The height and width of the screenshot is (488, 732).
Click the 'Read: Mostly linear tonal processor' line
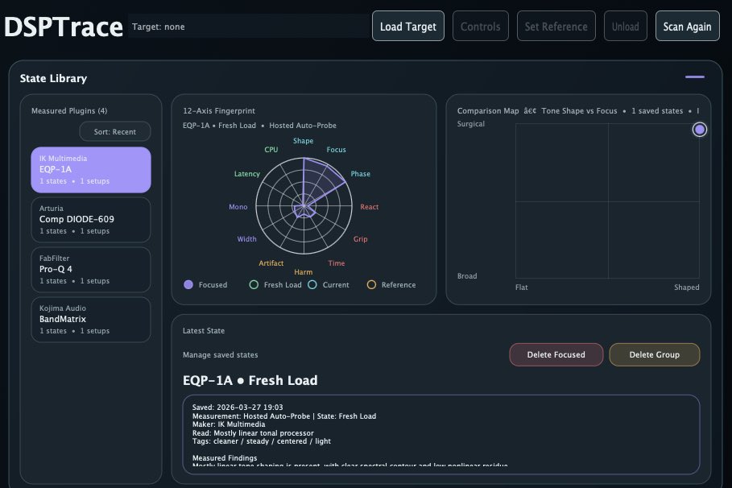click(x=253, y=433)
